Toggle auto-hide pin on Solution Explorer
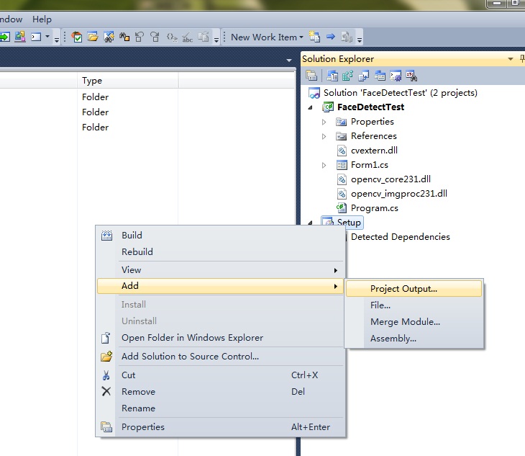Viewport: 525px width, 456px height. (522, 59)
